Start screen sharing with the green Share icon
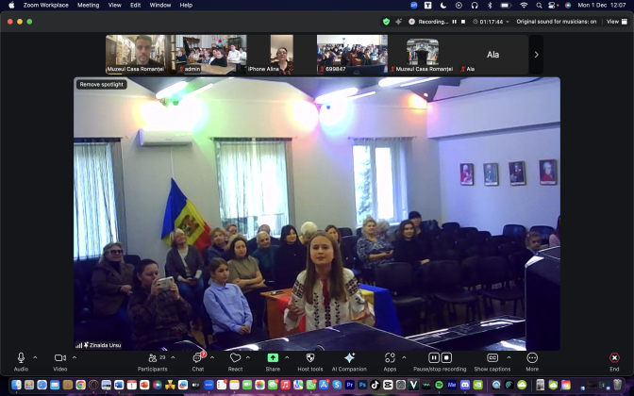This screenshot has width=634, height=396. [x=273, y=358]
